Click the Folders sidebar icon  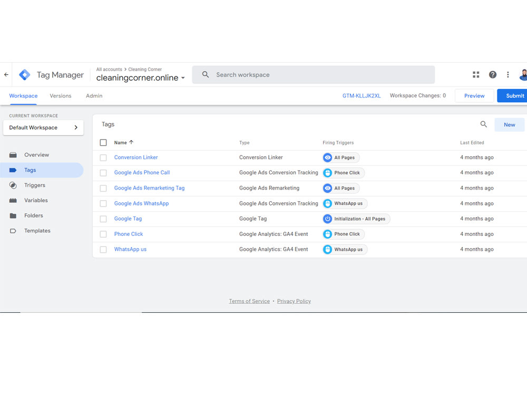(13, 215)
